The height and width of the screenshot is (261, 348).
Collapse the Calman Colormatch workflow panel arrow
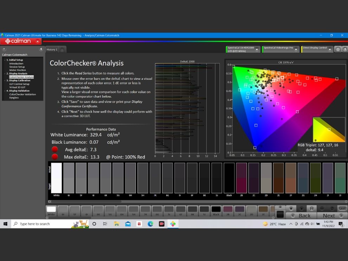pyautogui.click(x=41, y=49)
